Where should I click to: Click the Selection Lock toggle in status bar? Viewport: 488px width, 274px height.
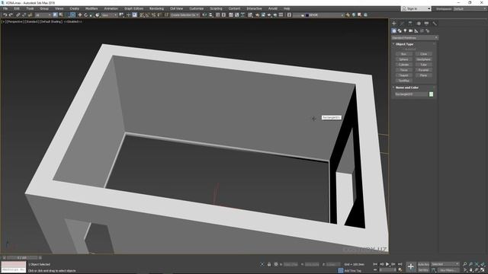coord(268,264)
